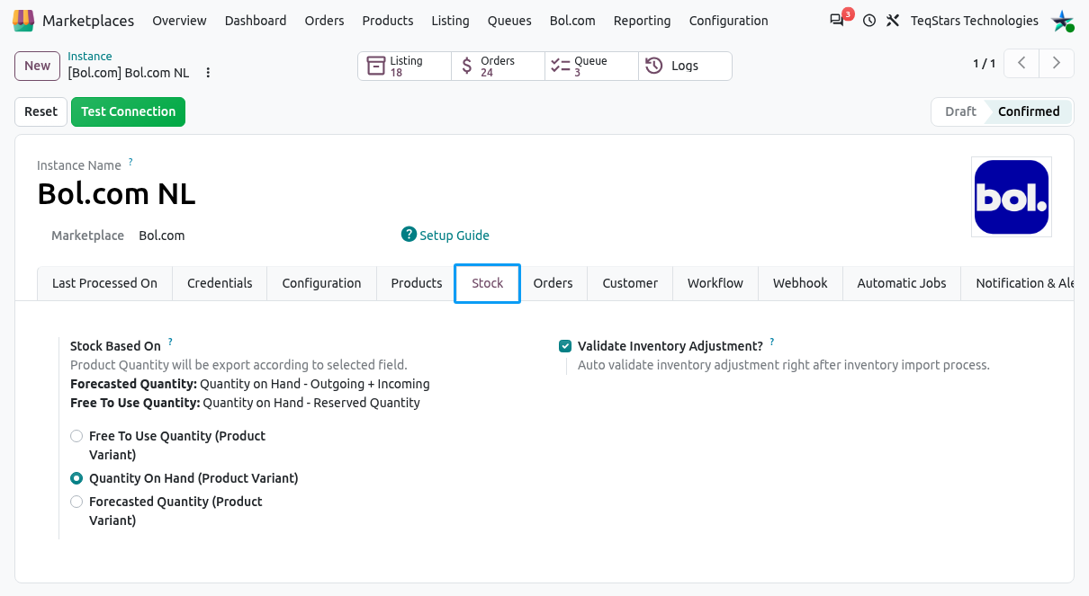This screenshot has width=1089, height=596.
Task: Switch status to Draft
Action: pos(960,111)
